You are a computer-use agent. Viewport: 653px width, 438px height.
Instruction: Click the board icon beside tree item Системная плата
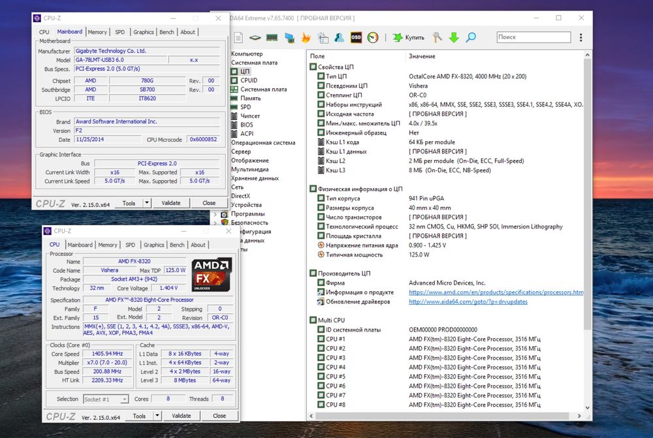point(234,89)
